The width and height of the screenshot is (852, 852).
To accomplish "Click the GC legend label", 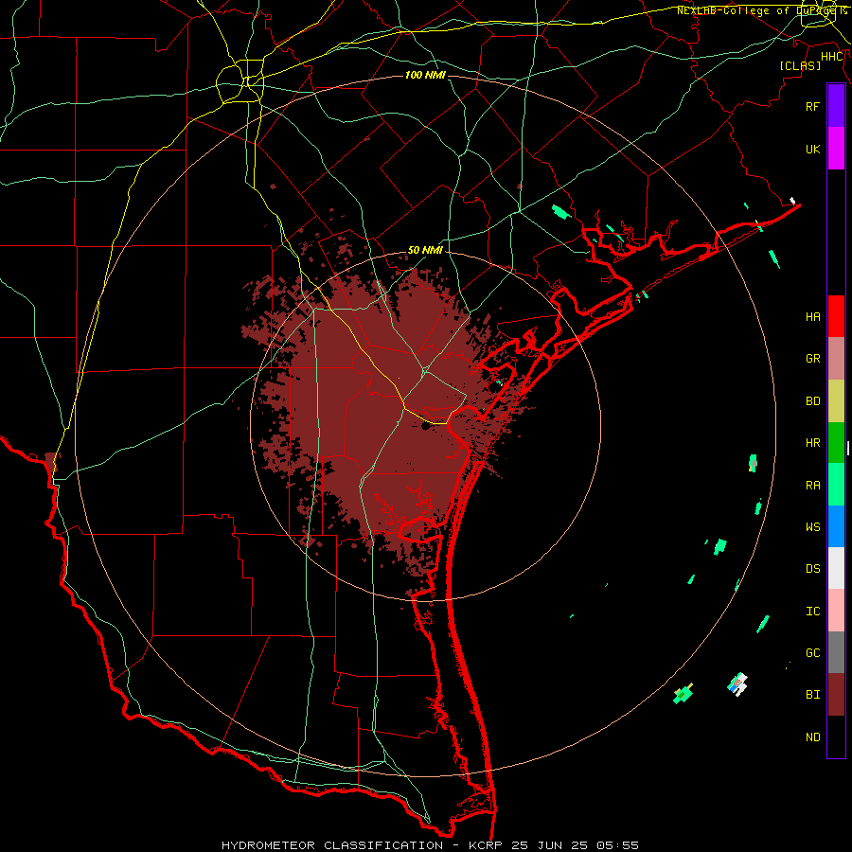I will pyautogui.click(x=812, y=653).
